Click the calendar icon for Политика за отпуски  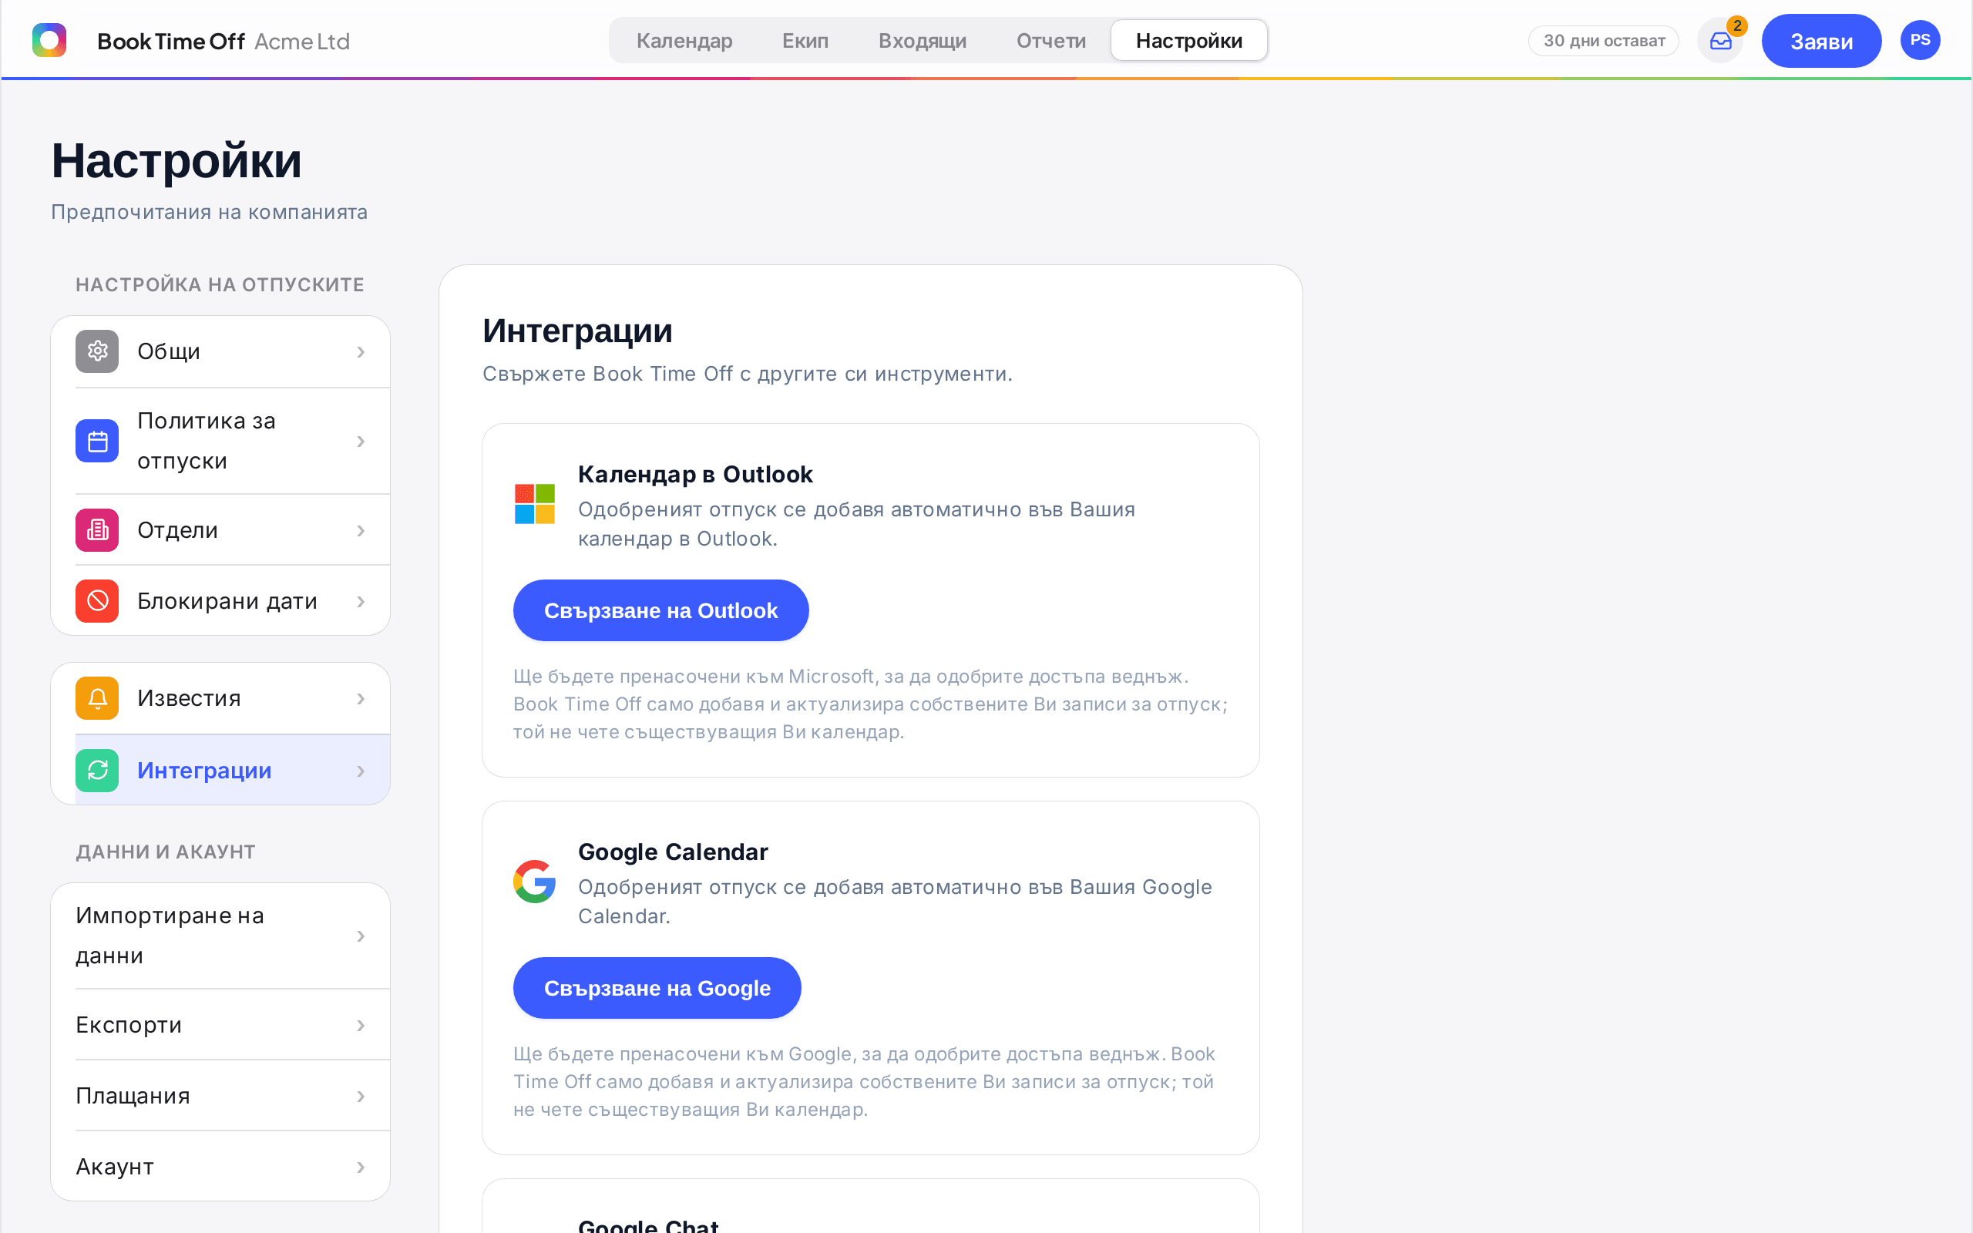point(97,441)
